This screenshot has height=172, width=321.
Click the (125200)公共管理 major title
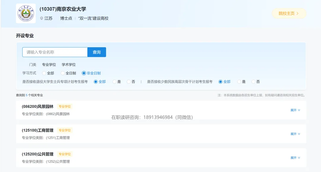coord(38,154)
